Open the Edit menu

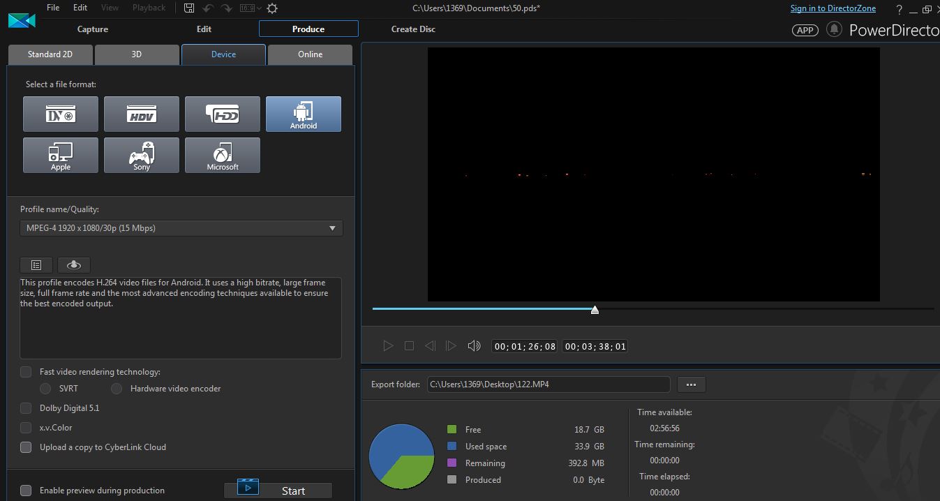point(80,8)
